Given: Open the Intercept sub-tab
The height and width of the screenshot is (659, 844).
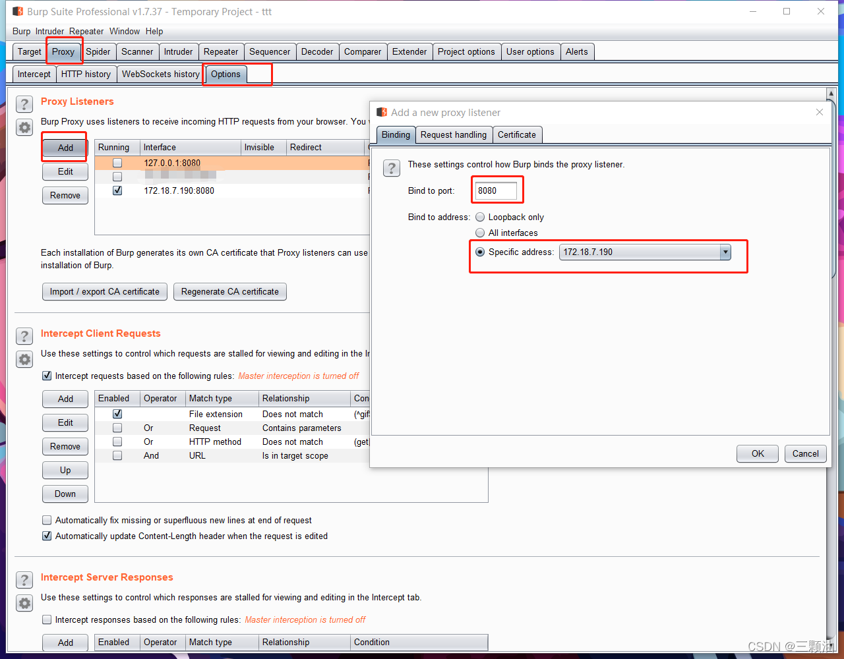Looking at the screenshot, I should [34, 74].
